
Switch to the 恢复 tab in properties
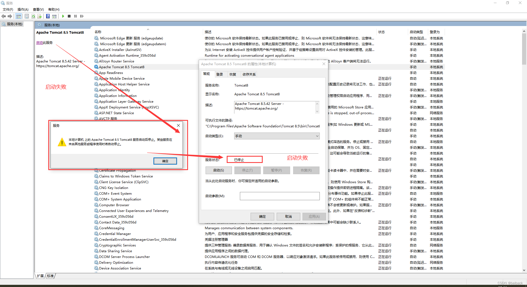[x=233, y=74]
